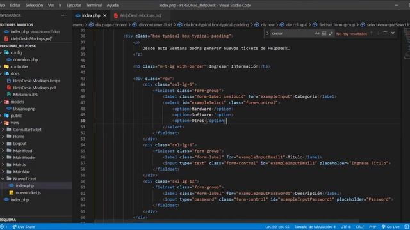Select index.php inside NuevoTicket folder
The width and height of the screenshot is (410, 230).
24,186
